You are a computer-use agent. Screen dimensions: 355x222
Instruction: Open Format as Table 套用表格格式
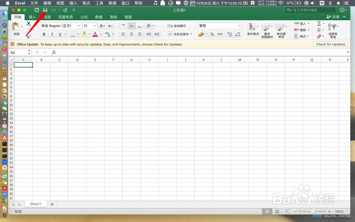point(267,31)
